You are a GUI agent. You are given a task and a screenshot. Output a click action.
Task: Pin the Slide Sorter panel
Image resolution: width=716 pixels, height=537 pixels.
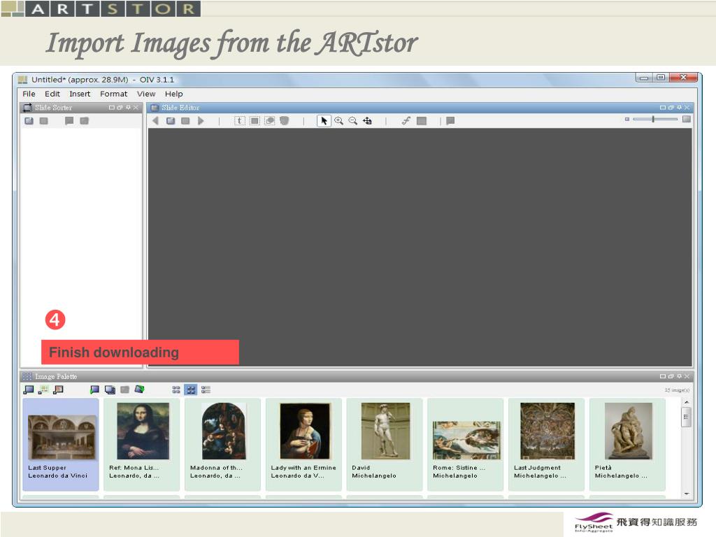(129, 107)
